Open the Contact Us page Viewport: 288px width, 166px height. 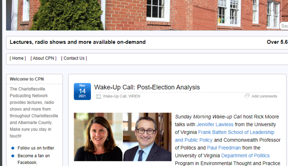[x=74, y=58]
